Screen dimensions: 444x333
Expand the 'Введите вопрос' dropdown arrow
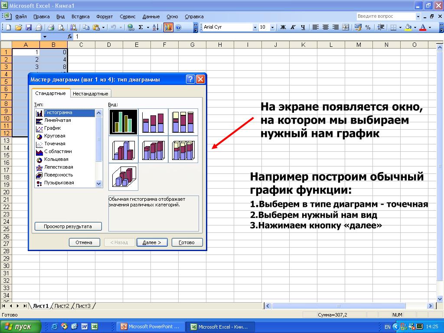(418, 16)
